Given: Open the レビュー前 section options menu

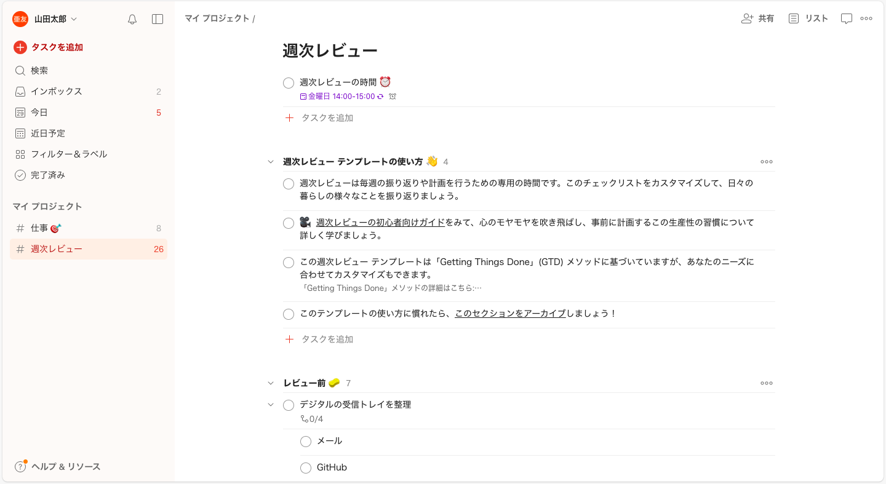Looking at the screenshot, I should (x=766, y=383).
